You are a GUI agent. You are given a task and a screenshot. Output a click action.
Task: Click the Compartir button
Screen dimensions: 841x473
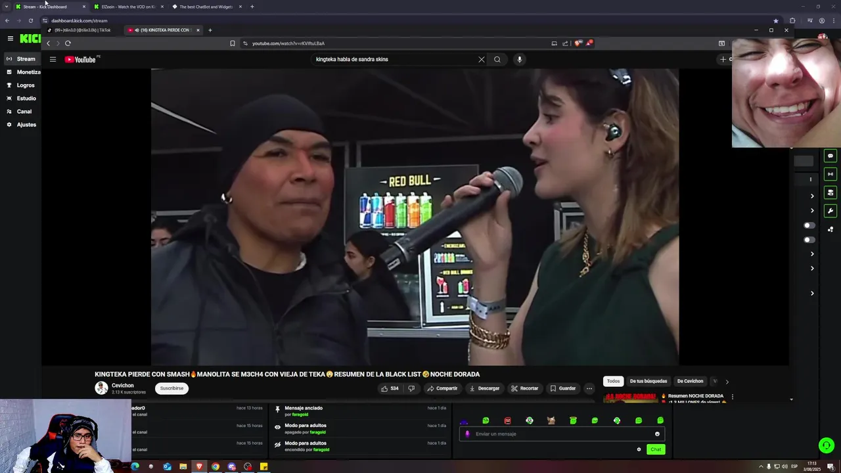[442, 388]
